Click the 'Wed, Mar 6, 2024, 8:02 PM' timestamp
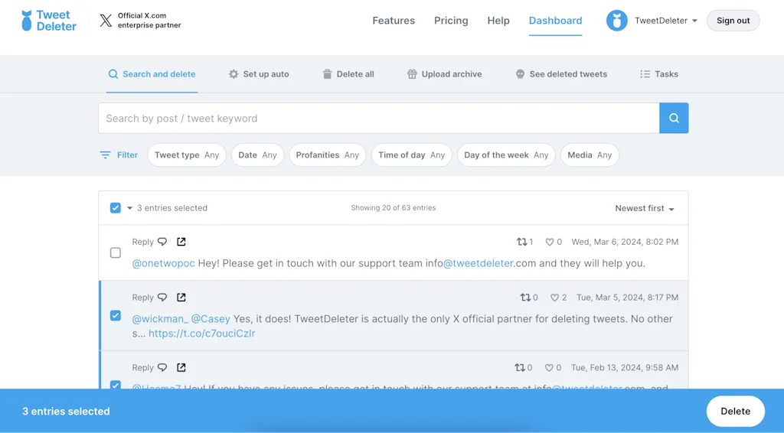Screen dimensions: 784x433 (x=625, y=242)
